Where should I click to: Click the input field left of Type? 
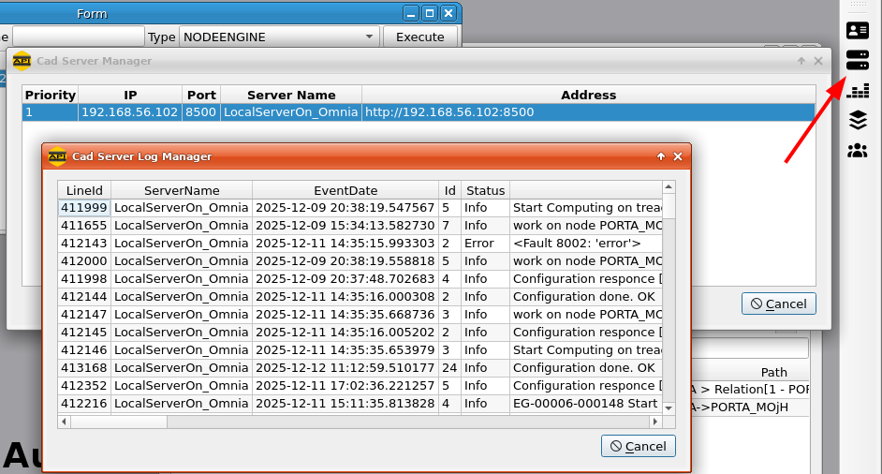(x=78, y=37)
